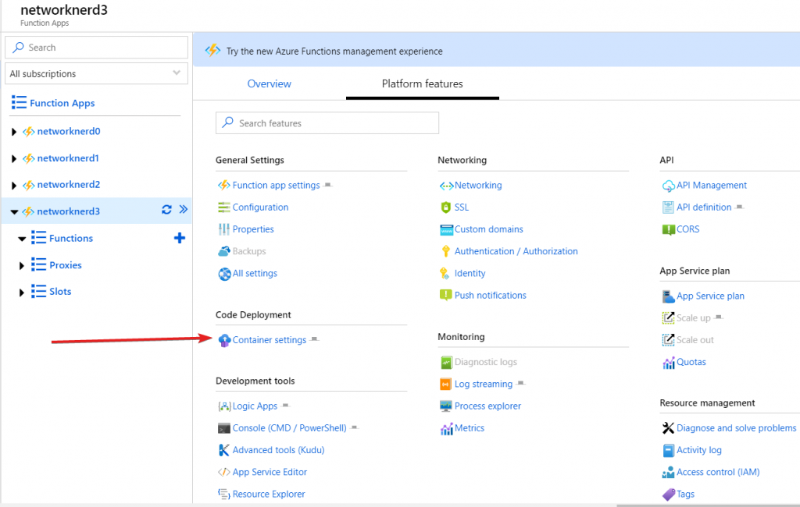The image size is (800, 507).
Task: Click the Properties sliders icon
Action: [x=224, y=229]
